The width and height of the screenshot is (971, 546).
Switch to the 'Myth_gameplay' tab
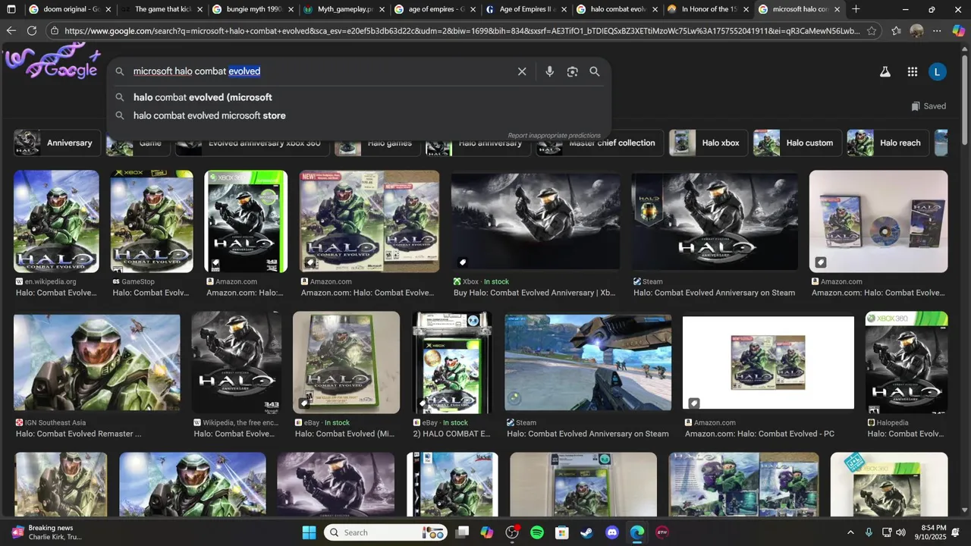point(343,9)
